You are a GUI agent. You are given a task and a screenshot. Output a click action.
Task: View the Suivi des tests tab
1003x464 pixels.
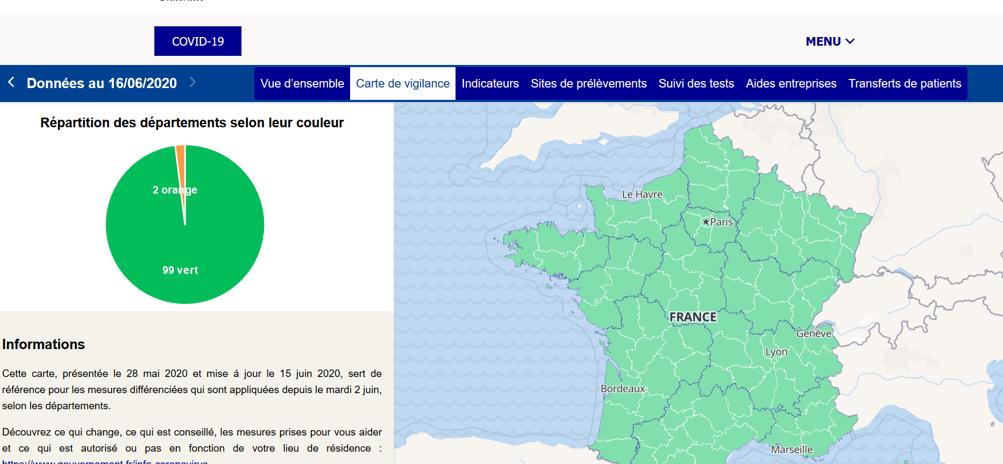click(696, 84)
